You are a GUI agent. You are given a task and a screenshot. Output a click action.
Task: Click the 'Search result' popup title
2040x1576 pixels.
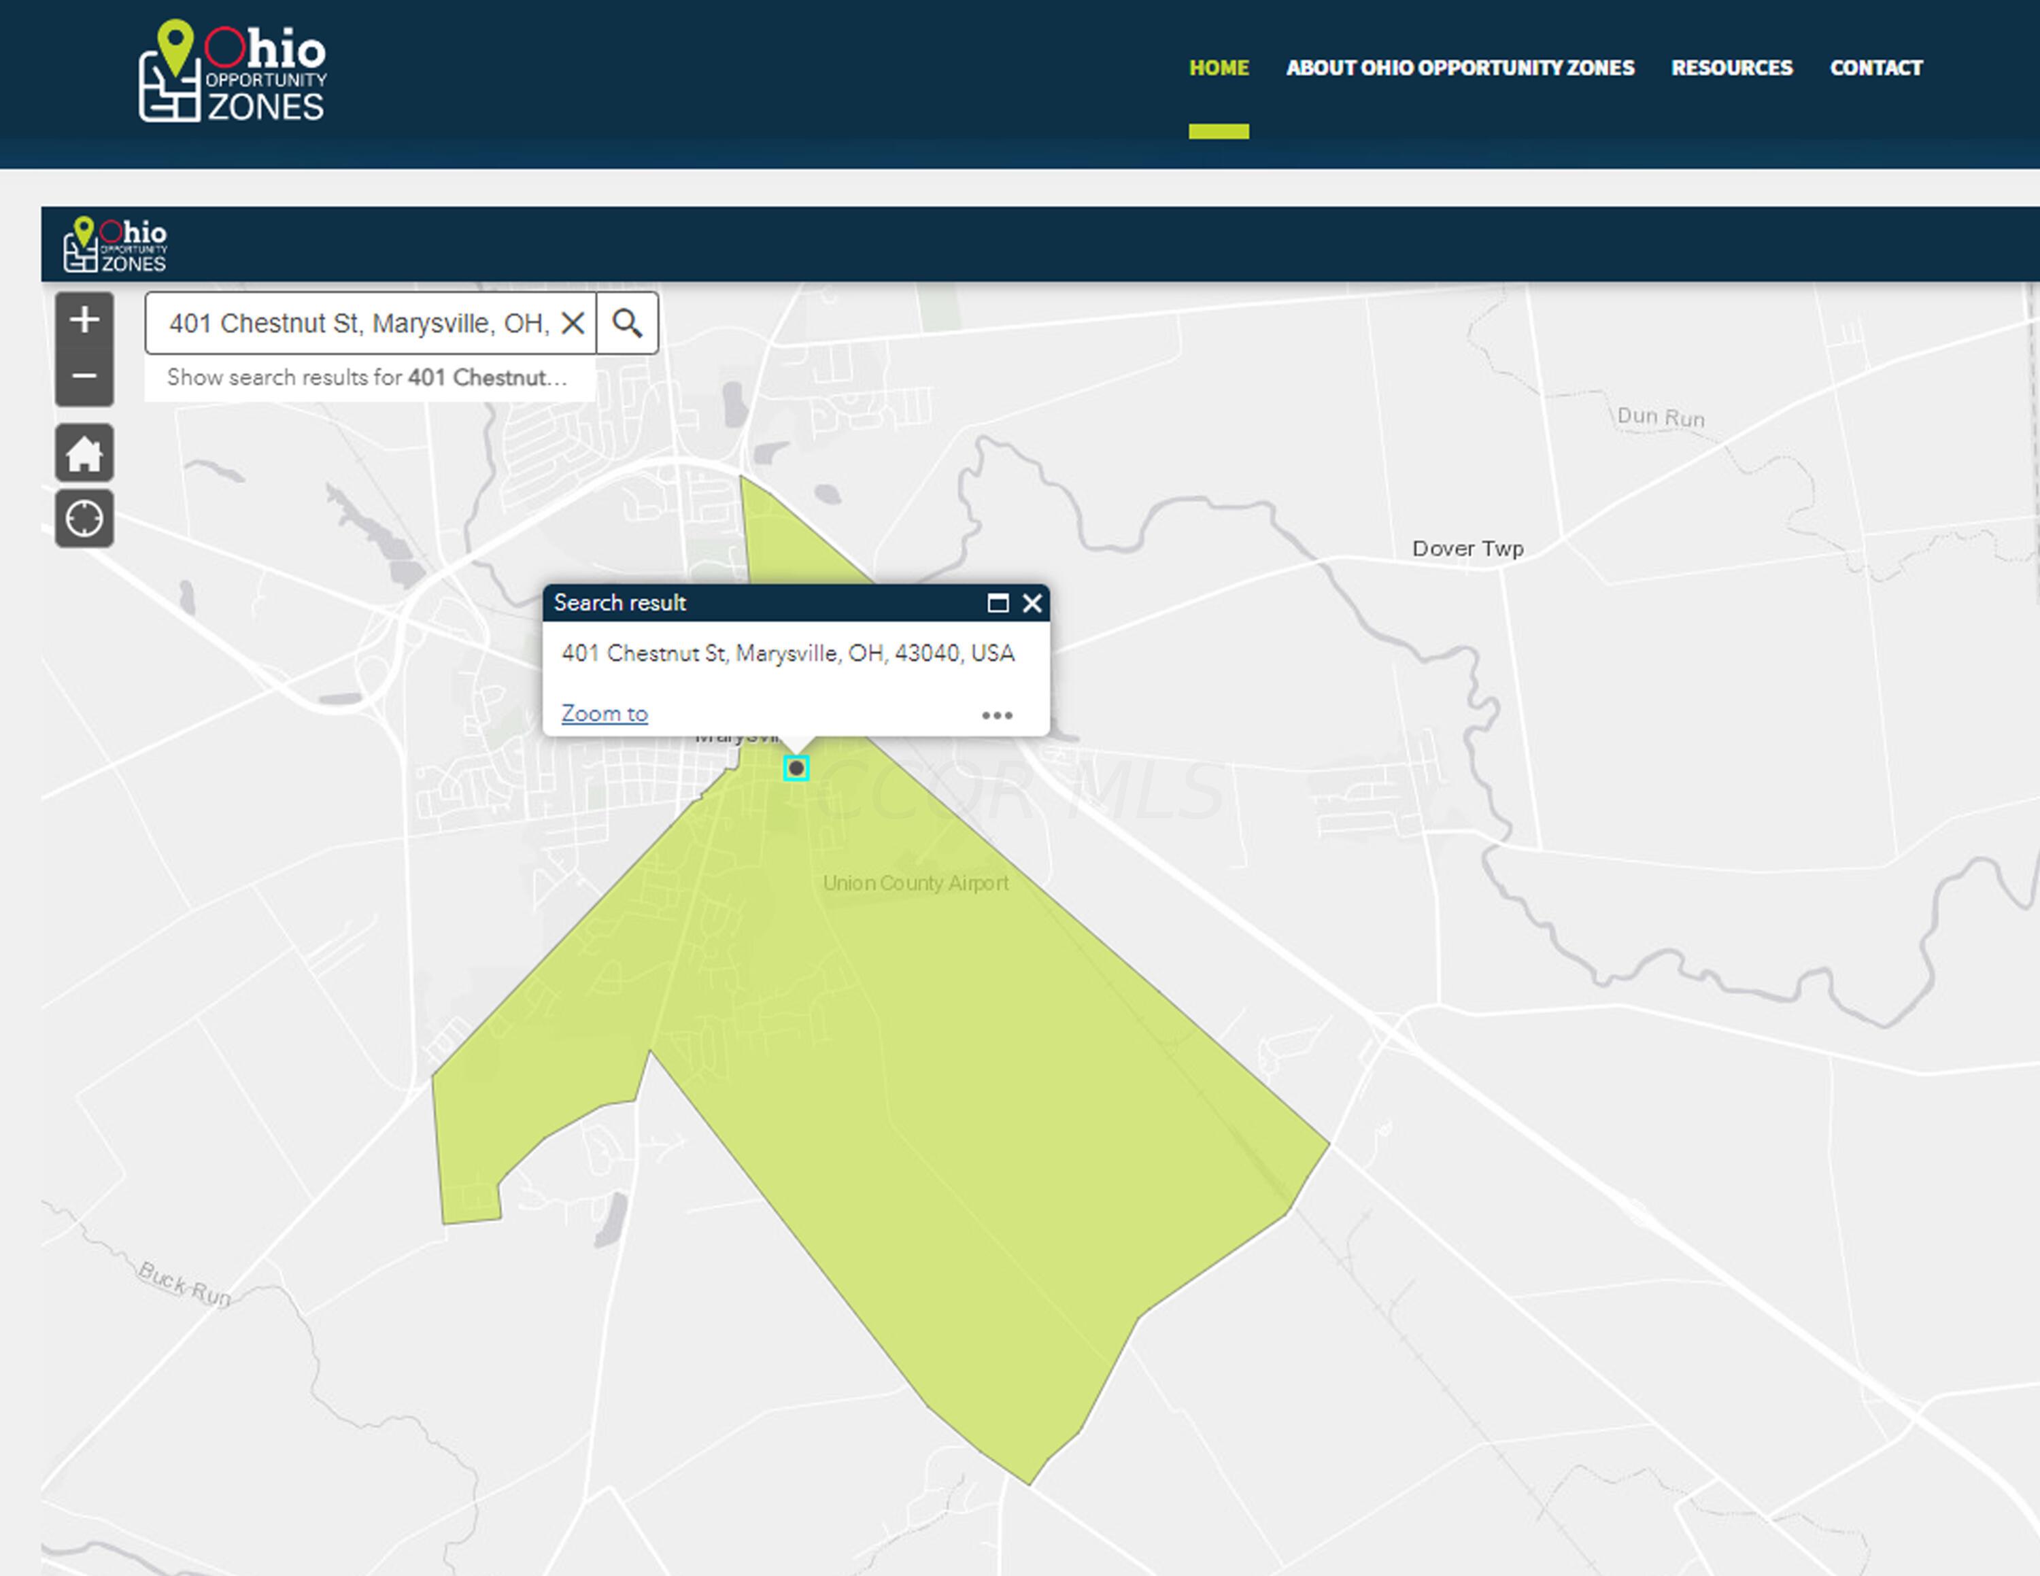point(619,603)
